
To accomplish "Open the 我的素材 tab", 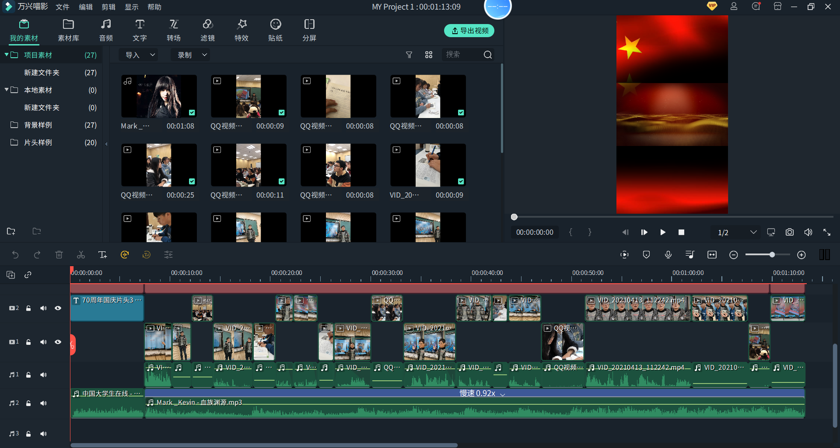I will 24,30.
